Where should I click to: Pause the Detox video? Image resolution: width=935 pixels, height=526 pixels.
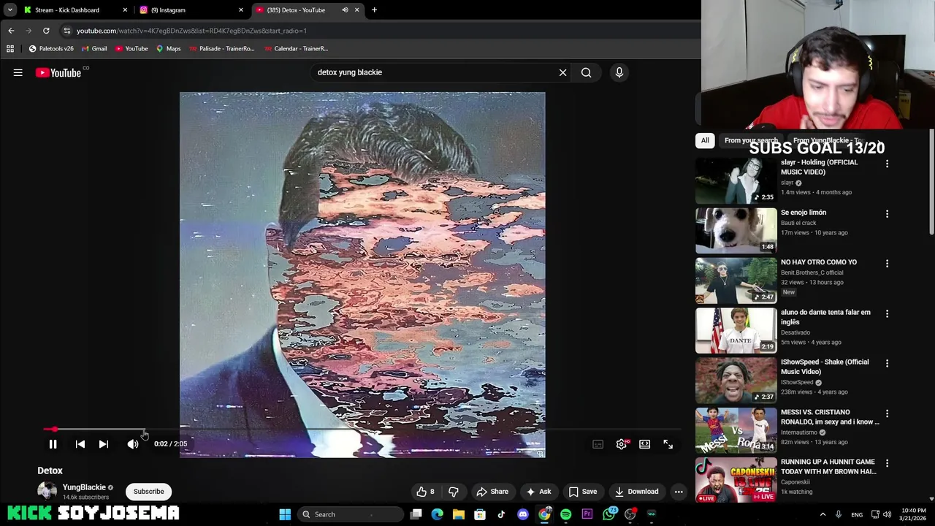click(53, 443)
